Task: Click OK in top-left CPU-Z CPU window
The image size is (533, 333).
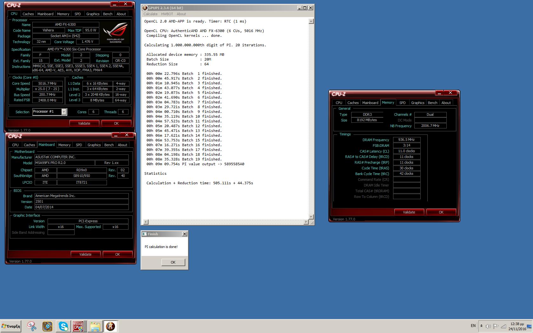Action: coord(116,123)
